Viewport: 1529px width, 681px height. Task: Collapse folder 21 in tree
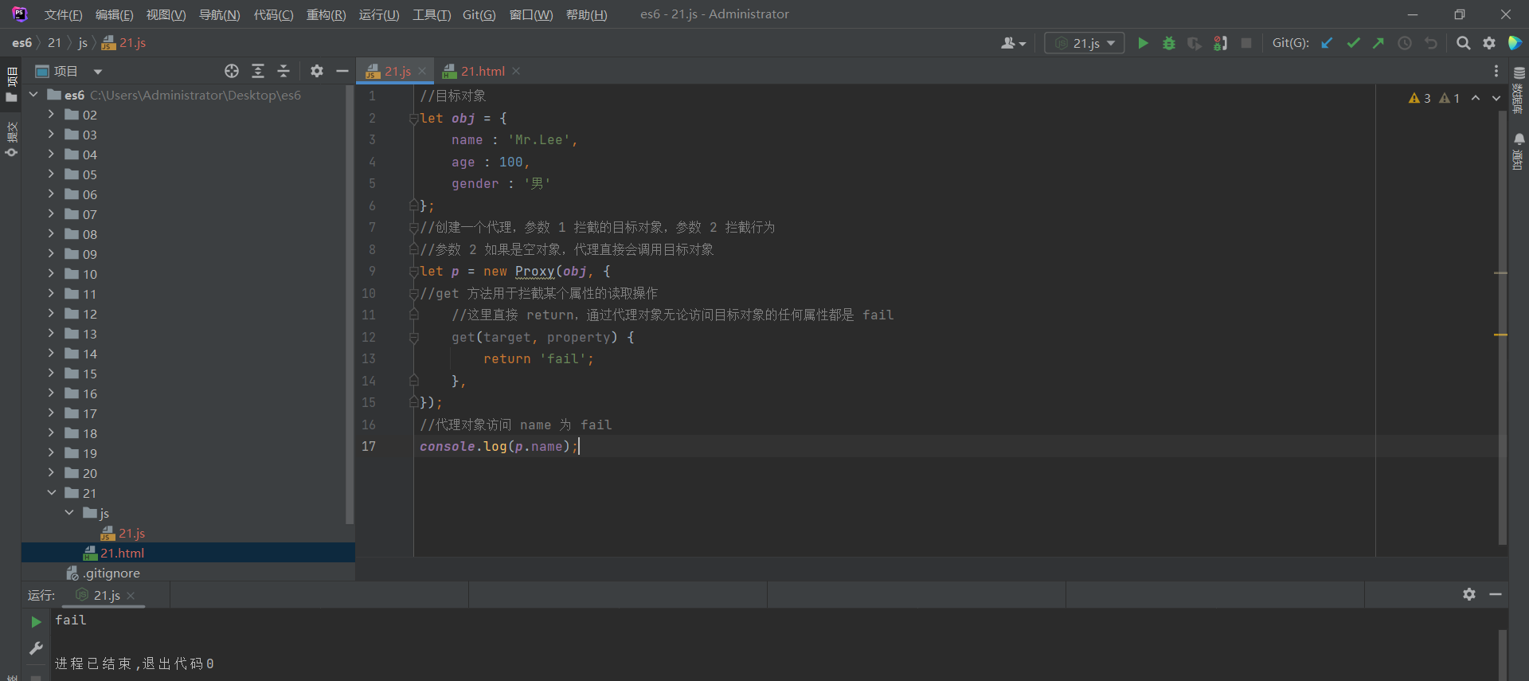click(x=51, y=492)
